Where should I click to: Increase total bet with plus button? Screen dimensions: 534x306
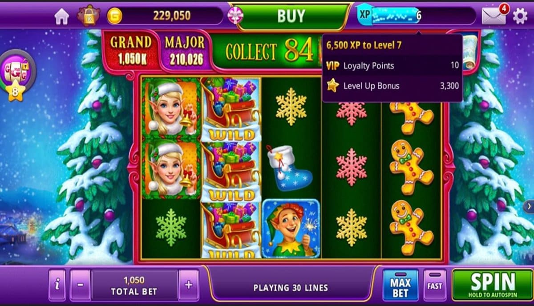(x=189, y=285)
